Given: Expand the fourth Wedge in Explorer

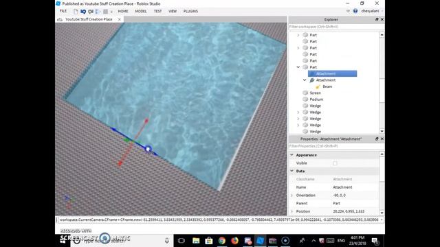Looking at the screenshot, I should coord(298,125).
